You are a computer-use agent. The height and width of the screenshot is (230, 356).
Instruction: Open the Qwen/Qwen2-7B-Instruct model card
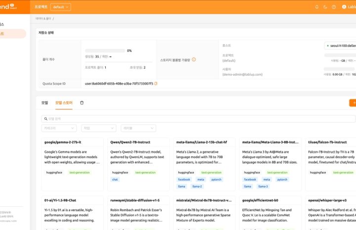(x=138, y=164)
